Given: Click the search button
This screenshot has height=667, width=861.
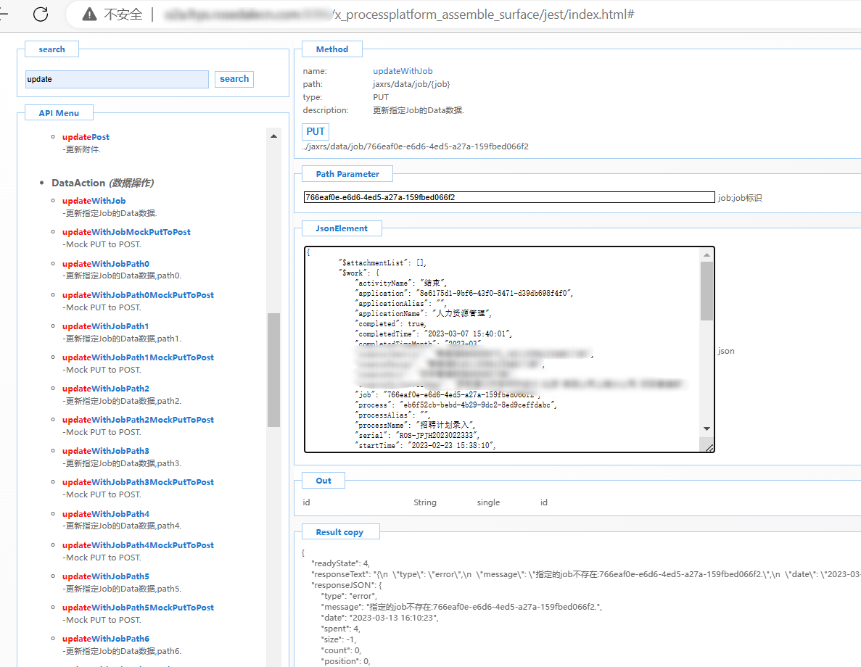Looking at the screenshot, I should coord(234,79).
